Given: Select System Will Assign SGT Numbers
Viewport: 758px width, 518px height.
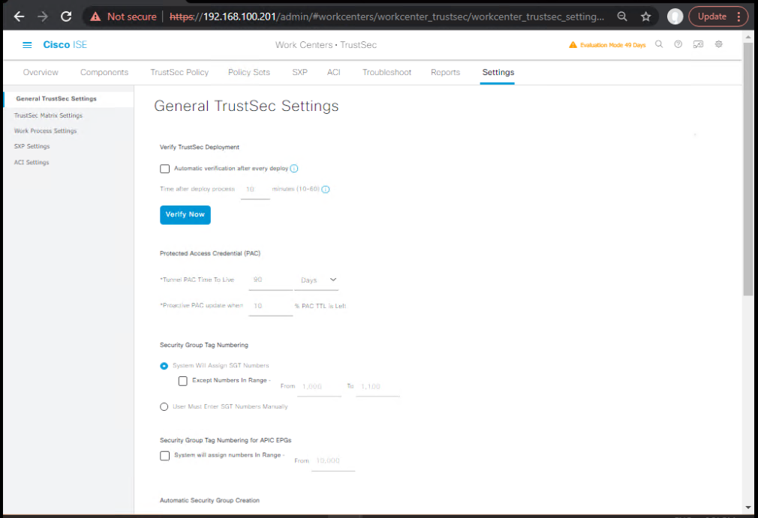Looking at the screenshot, I should coord(164,366).
